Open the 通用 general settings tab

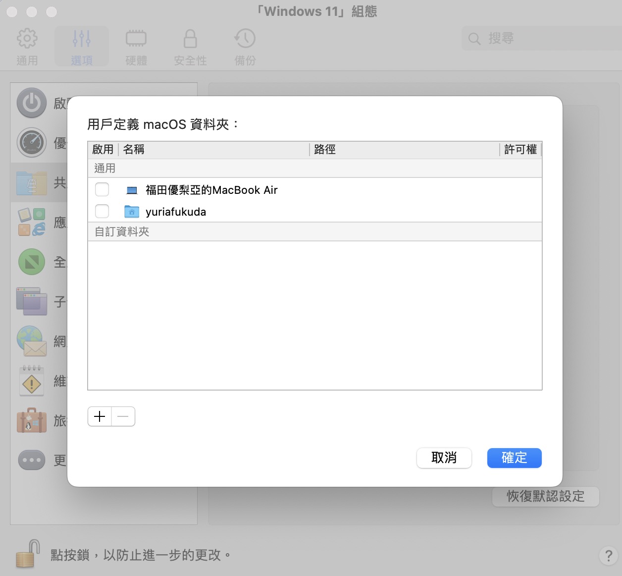27,47
